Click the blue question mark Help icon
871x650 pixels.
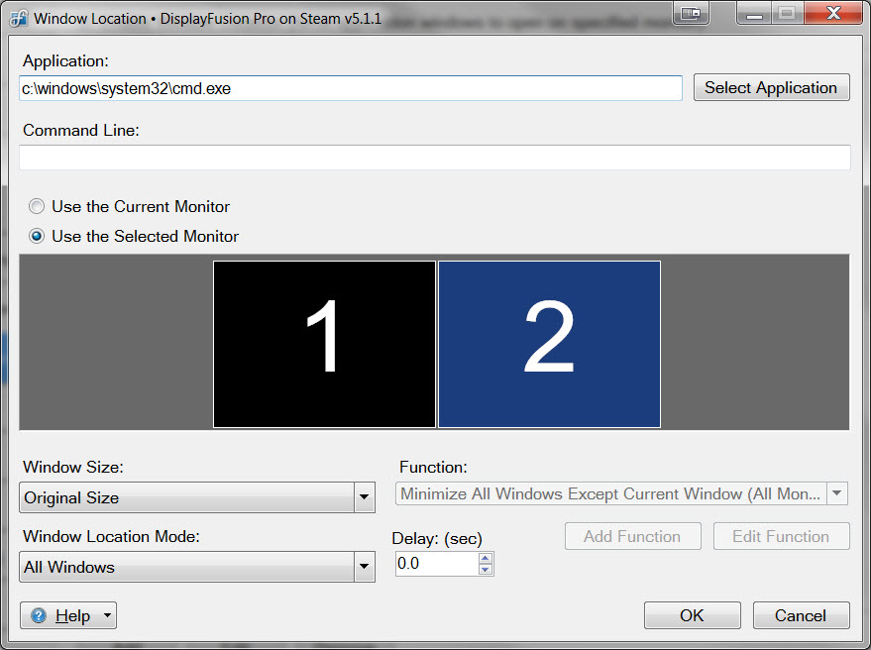(x=39, y=615)
